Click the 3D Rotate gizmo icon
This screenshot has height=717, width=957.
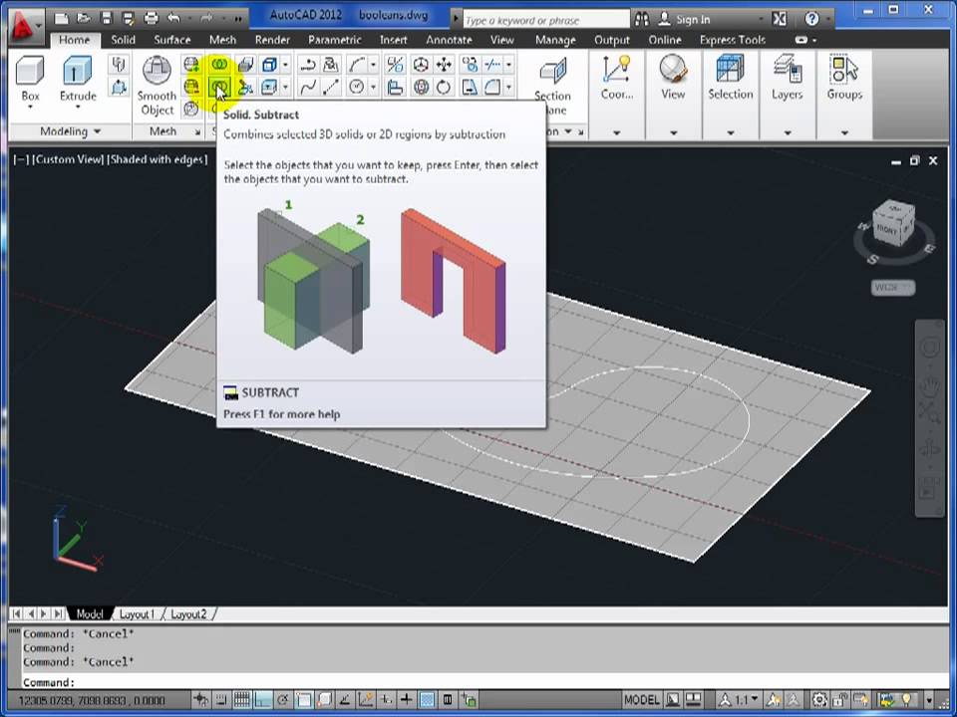[421, 88]
